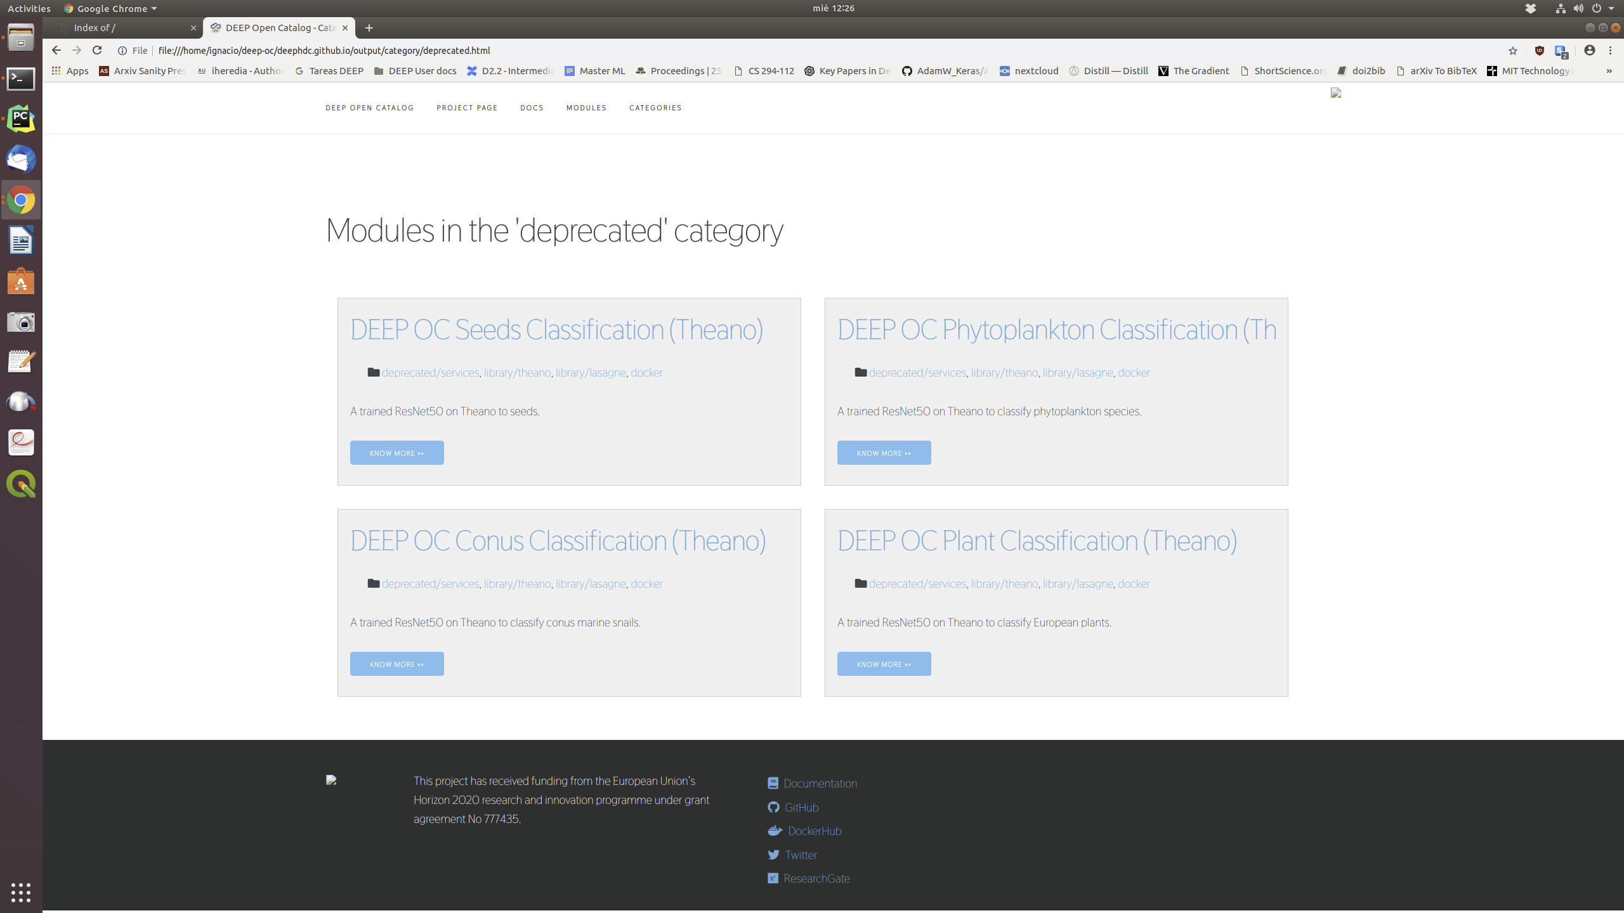Click the broken logo image in header
1624x913 pixels.
point(1336,93)
